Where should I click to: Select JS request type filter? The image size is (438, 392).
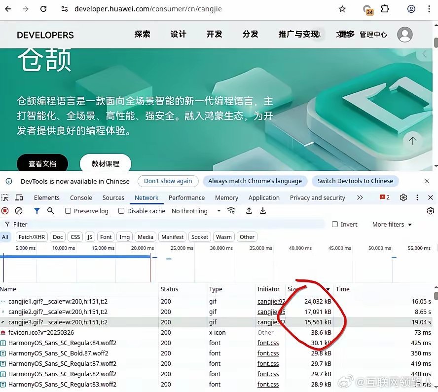point(90,237)
